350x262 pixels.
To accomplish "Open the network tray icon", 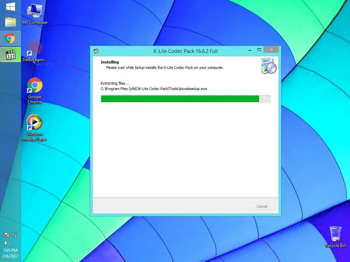I will 15,235.
